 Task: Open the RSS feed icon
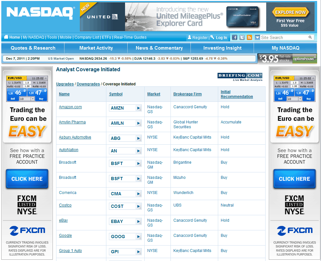pyautogui.click(x=249, y=37)
